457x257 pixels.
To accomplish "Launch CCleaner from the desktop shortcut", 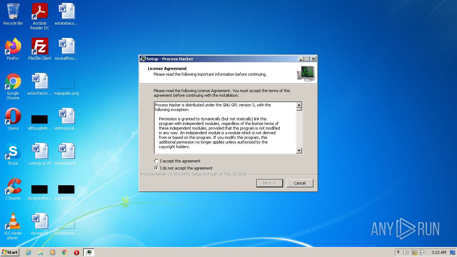I will 13,189.
